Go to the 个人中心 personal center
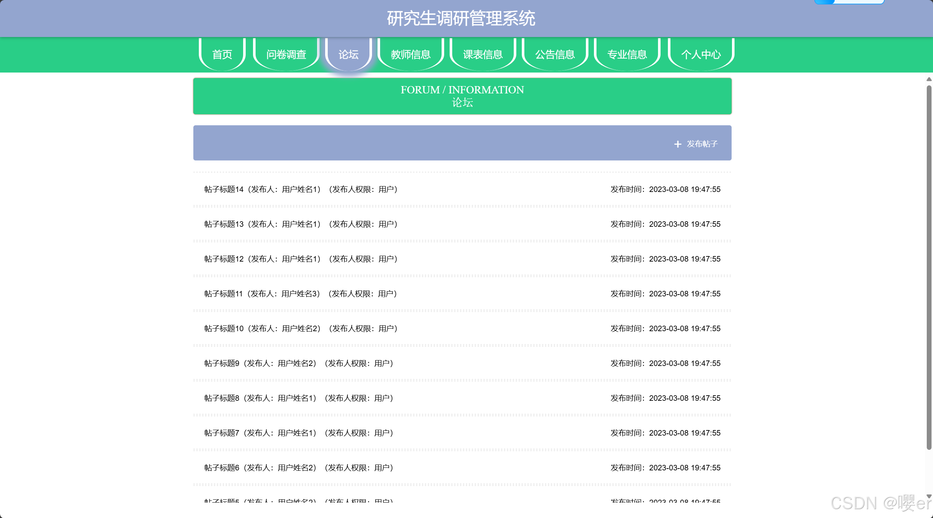The width and height of the screenshot is (933, 518). (701, 55)
